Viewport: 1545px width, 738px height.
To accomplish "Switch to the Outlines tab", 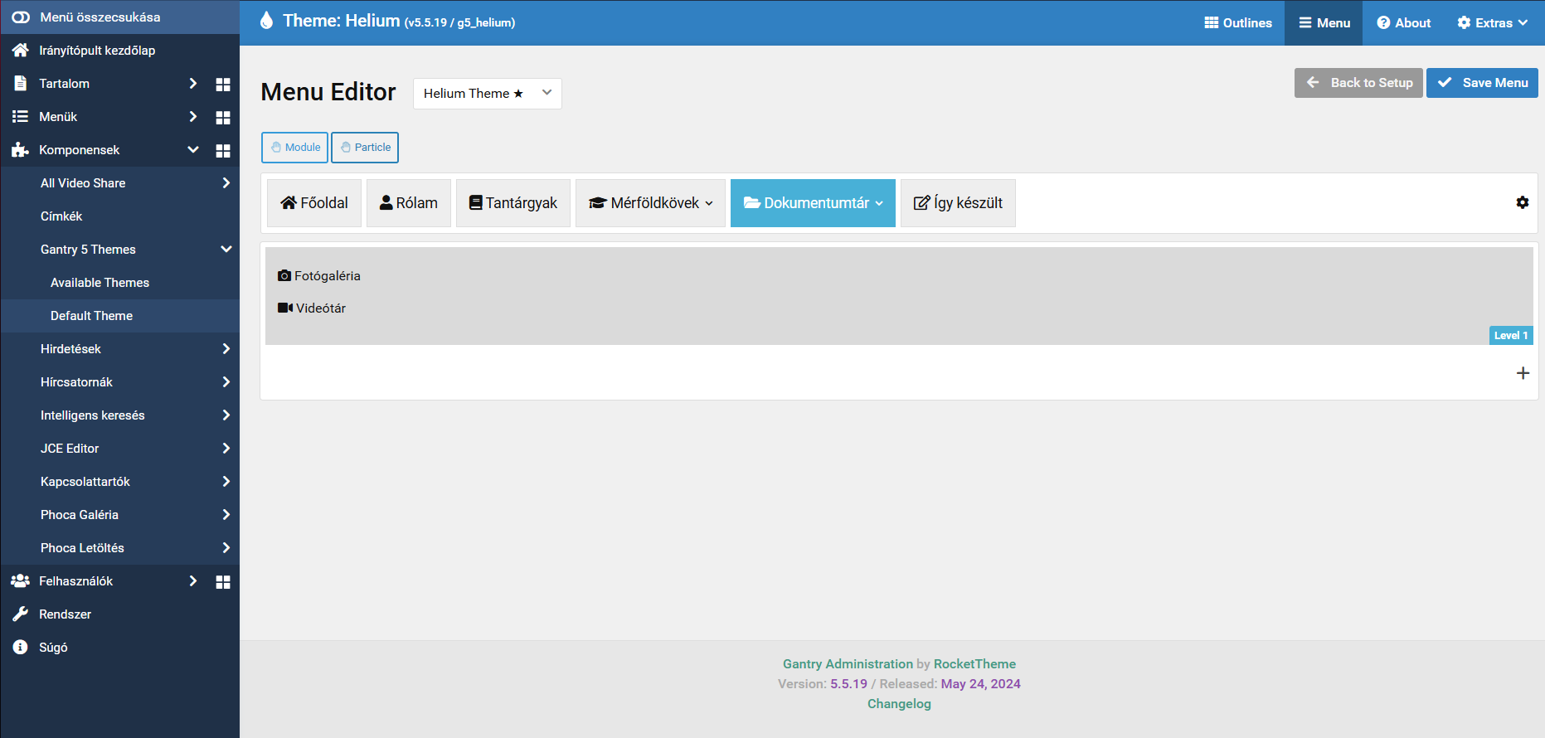I will click(1237, 23).
